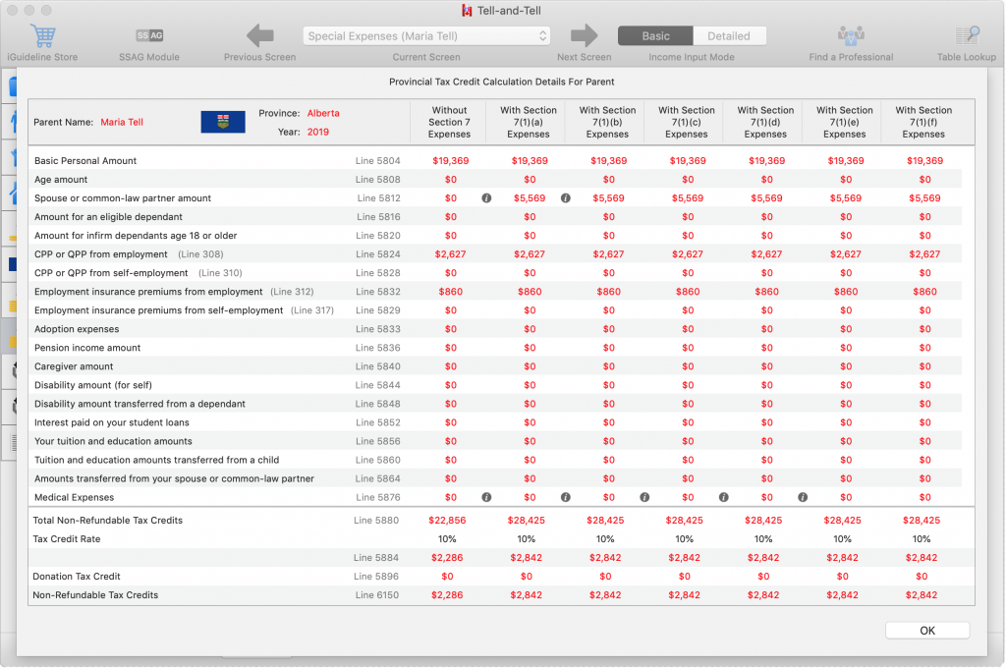The width and height of the screenshot is (1006, 668).
Task: Click Line 5812 label
Action: pos(378,198)
